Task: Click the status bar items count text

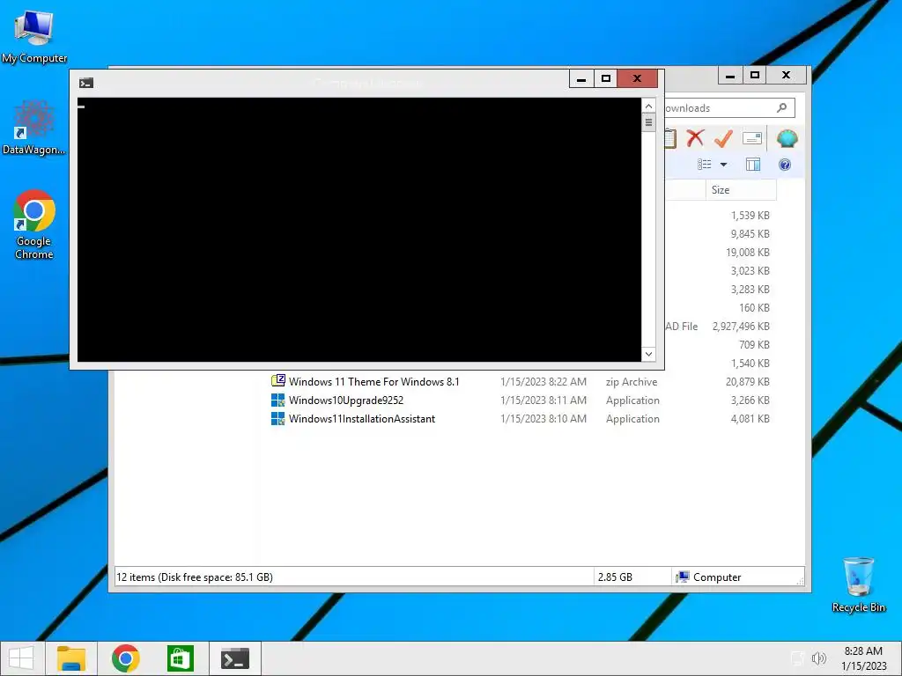Action: coord(195,577)
